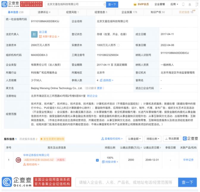Open the mobile phone icon in header
The height and width of the screenshot is (192, 200).
183,4
